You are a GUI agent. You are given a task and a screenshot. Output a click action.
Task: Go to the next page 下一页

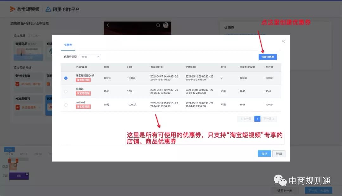pos(269,119)
